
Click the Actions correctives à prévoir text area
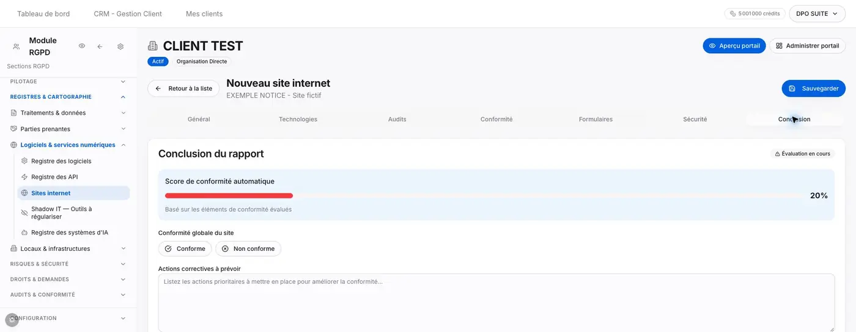point(496,303)
